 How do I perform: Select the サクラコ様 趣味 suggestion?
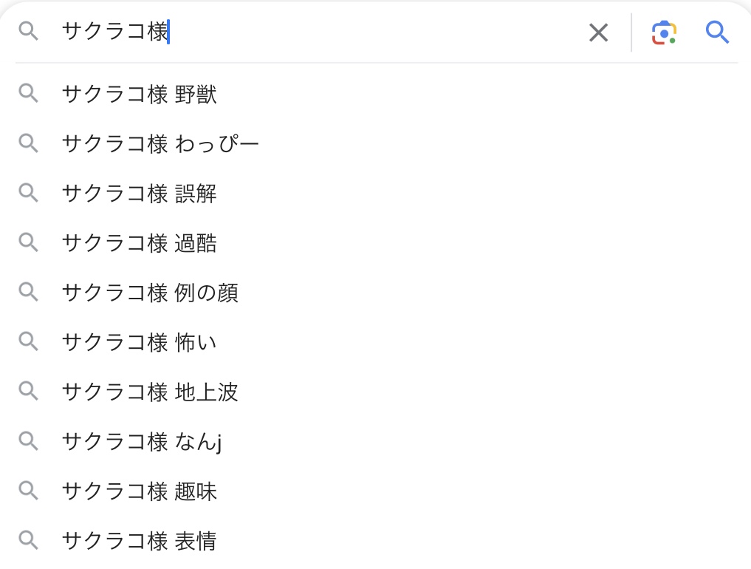pos(140,491)
